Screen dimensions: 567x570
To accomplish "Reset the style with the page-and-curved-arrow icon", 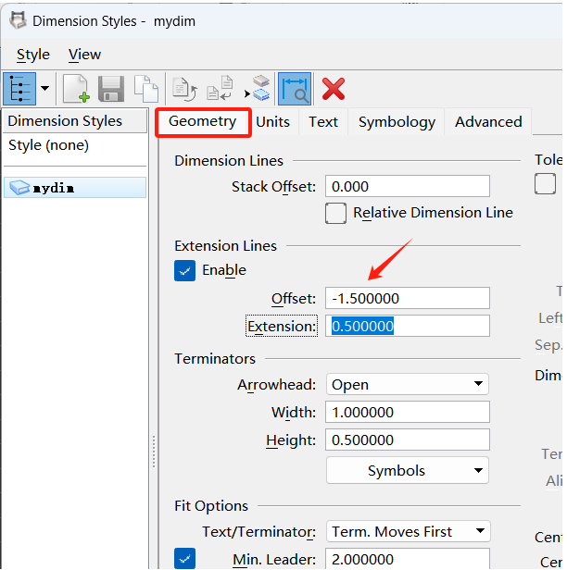I will pyautogui.click(x=184, y=89).
